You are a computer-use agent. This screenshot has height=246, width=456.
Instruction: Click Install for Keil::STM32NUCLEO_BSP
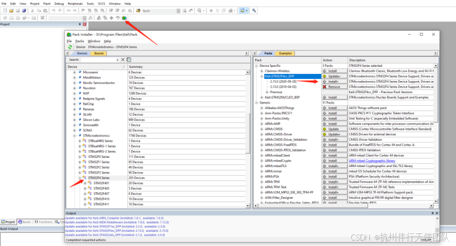click(334, 98)
